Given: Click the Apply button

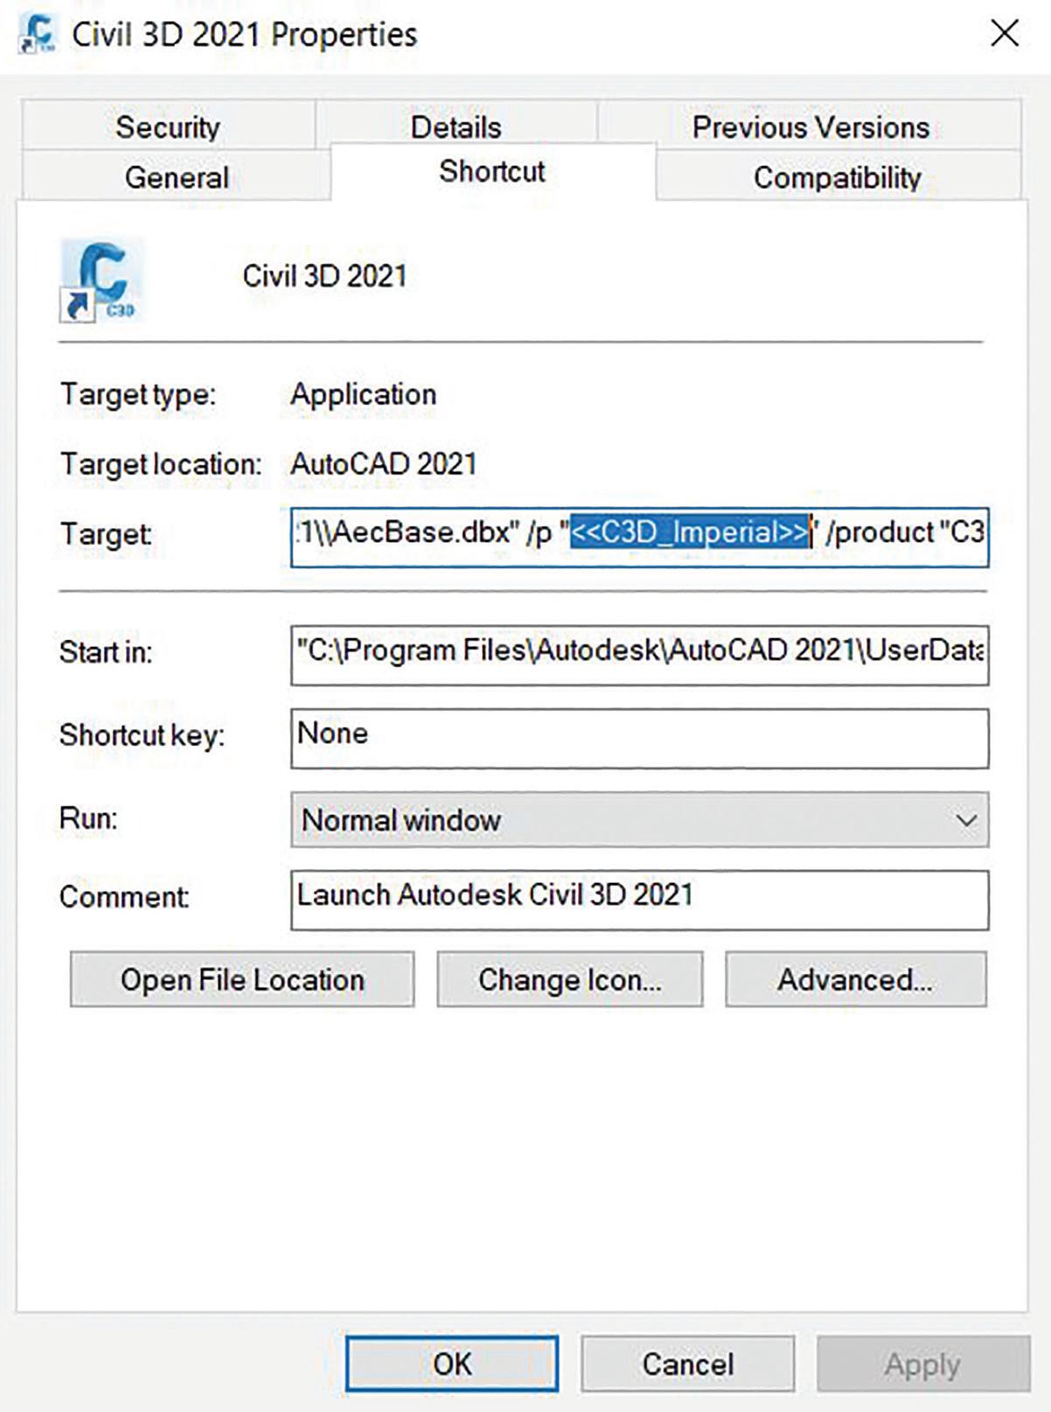Looking at the screenshot, I should pyautogui.click(x=923, y=1363).
